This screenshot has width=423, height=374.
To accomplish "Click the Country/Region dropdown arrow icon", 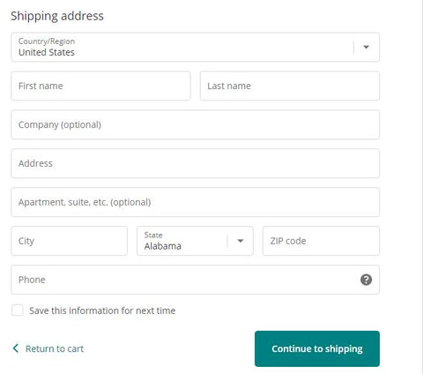I will point(366,47).
